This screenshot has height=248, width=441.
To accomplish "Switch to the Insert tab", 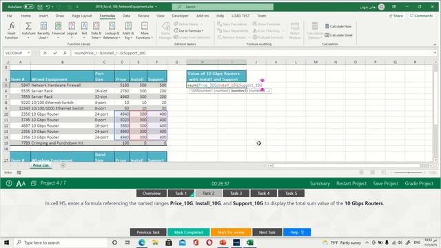I will pos(43,16).
